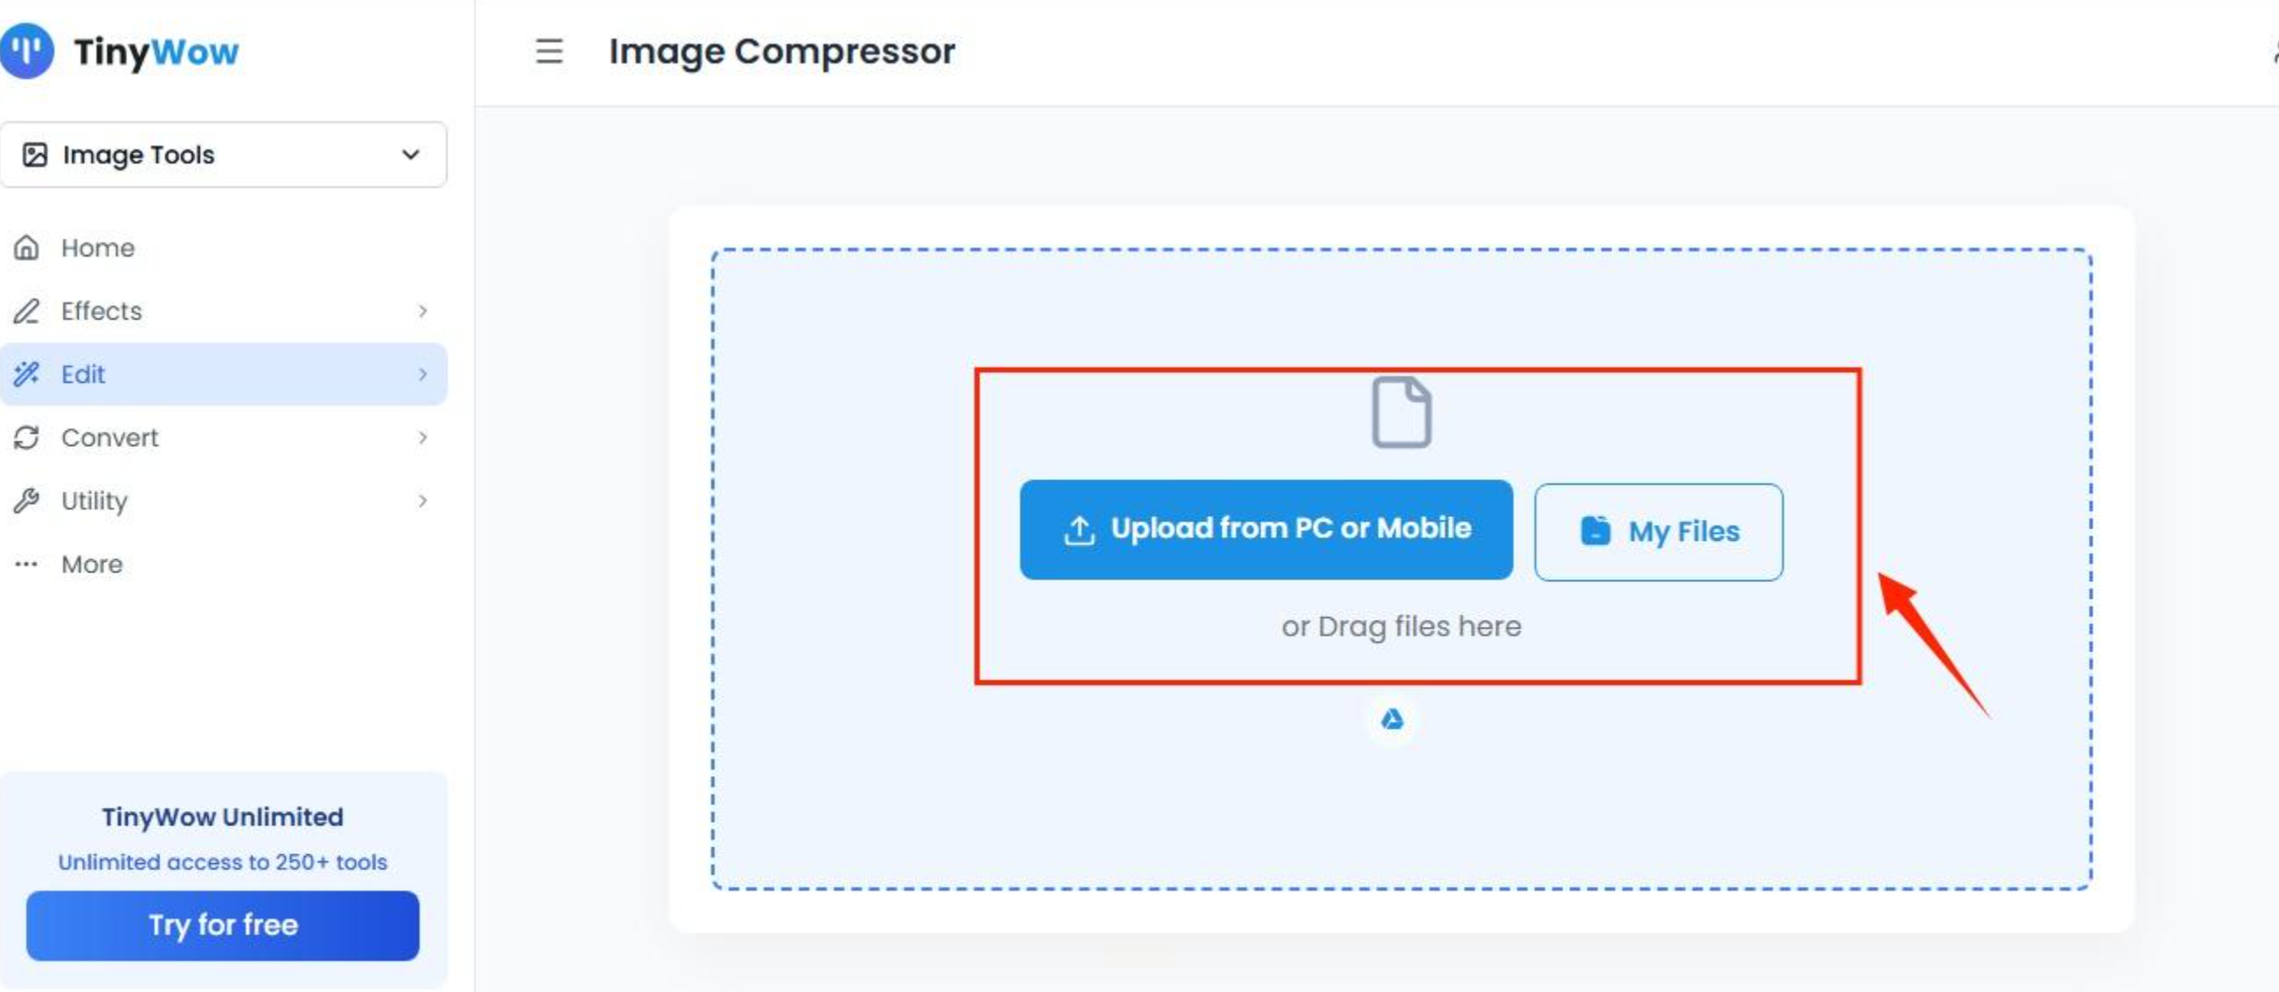Click Upload from PC or Mobile
This screenshot has height=992, width=2279.
click(1265, 529)
